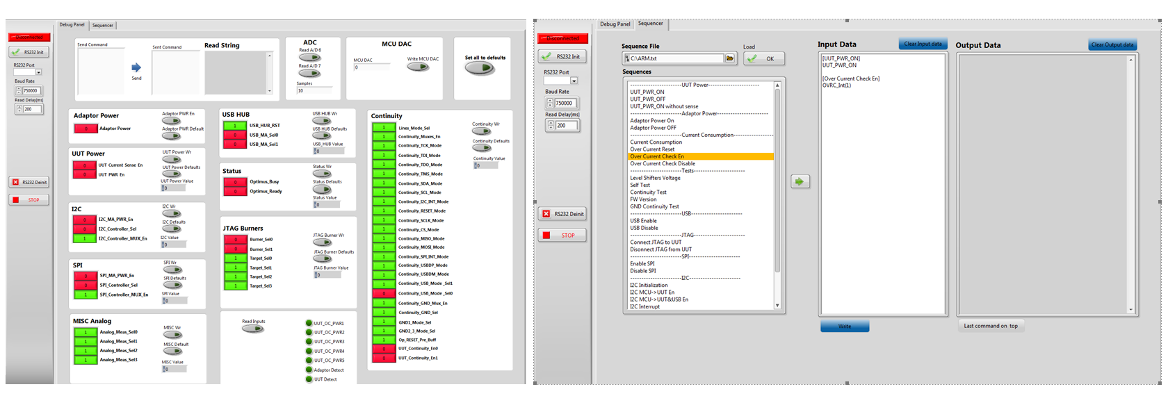1168x396 pixels.
Task: Click the UUT Power Wr button
Action: 172,159
